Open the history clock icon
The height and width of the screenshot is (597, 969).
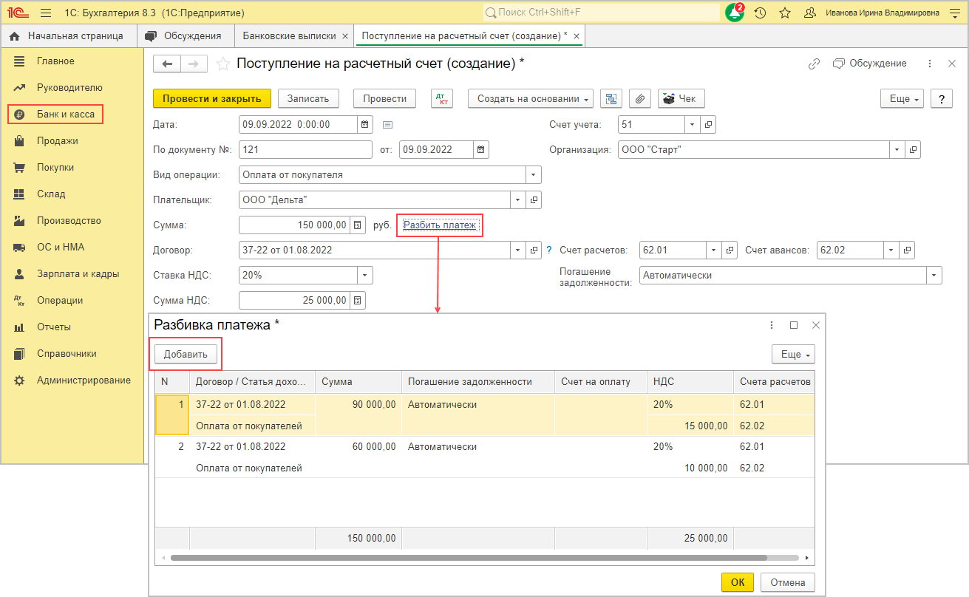pos(760,13)
